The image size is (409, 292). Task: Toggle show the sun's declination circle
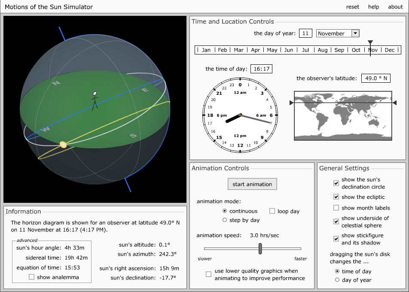coord(336,183)
